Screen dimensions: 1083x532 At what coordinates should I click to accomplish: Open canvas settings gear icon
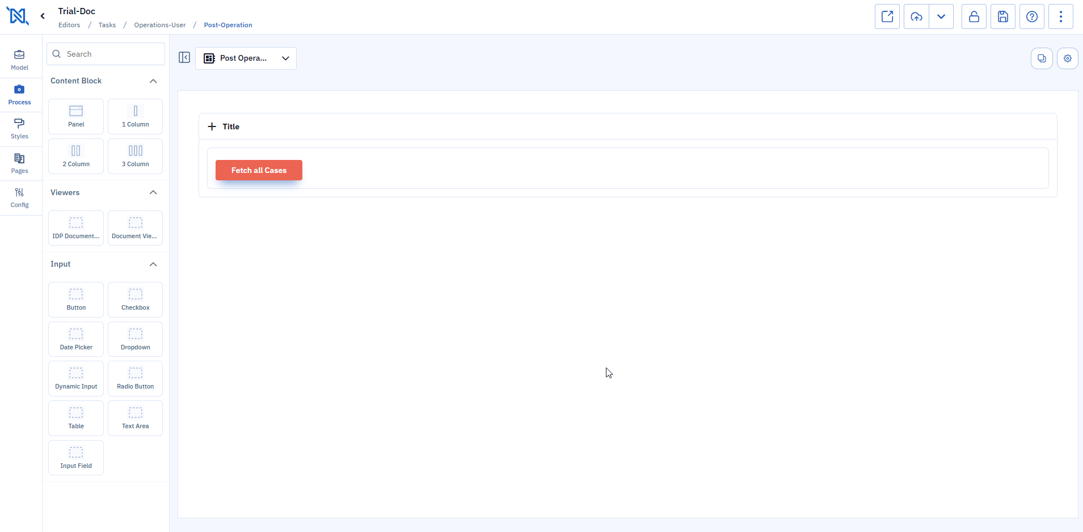pyautogui.click(x=1068, y=58)
